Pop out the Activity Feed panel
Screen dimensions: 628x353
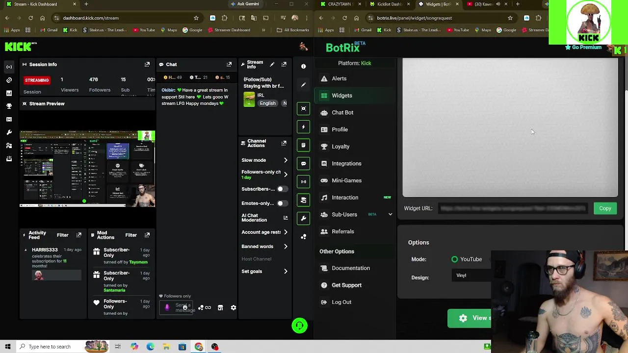click(x=78, y=235)
